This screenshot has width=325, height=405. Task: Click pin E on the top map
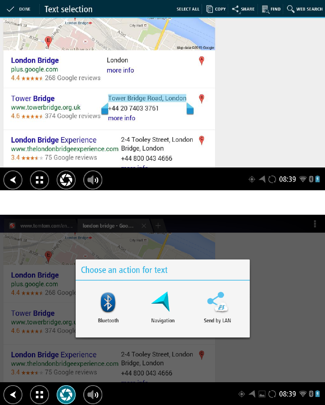[48, 42]
